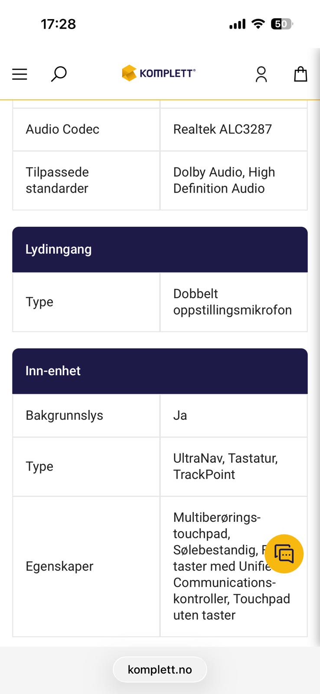Open the yellow live chat bubble
This screenshot has width=320, height=694.
tap(284, 554)
